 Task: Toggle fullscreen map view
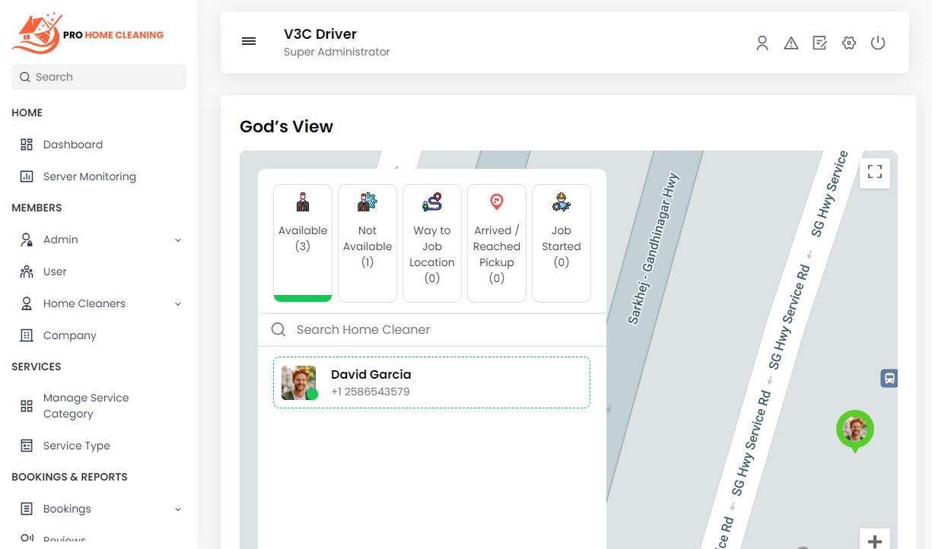coord(875,173)
